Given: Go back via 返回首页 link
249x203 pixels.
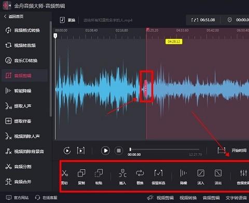Looking at the screenshot, I should pos(13,17).
